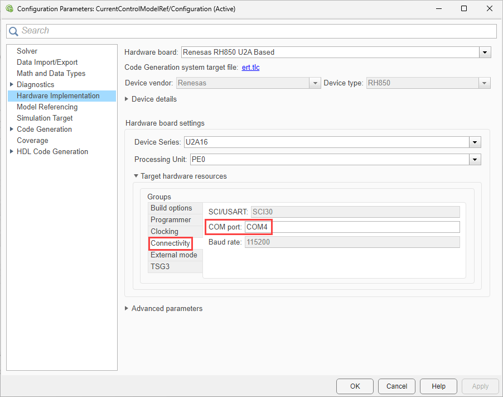Select the Build options group
The image size is (503, 397).
[171, 208]
